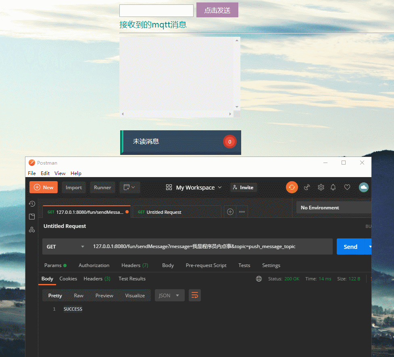Open the JSON format dropdown

tap(170, 295)
